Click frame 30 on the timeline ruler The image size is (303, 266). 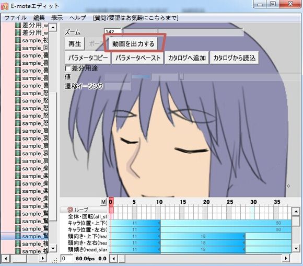(x=253, y=202)
